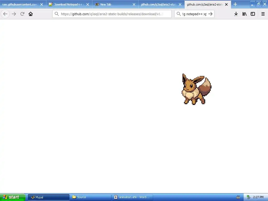Reload the current page
The image size is (268, 201).
[x=22, y=14]
